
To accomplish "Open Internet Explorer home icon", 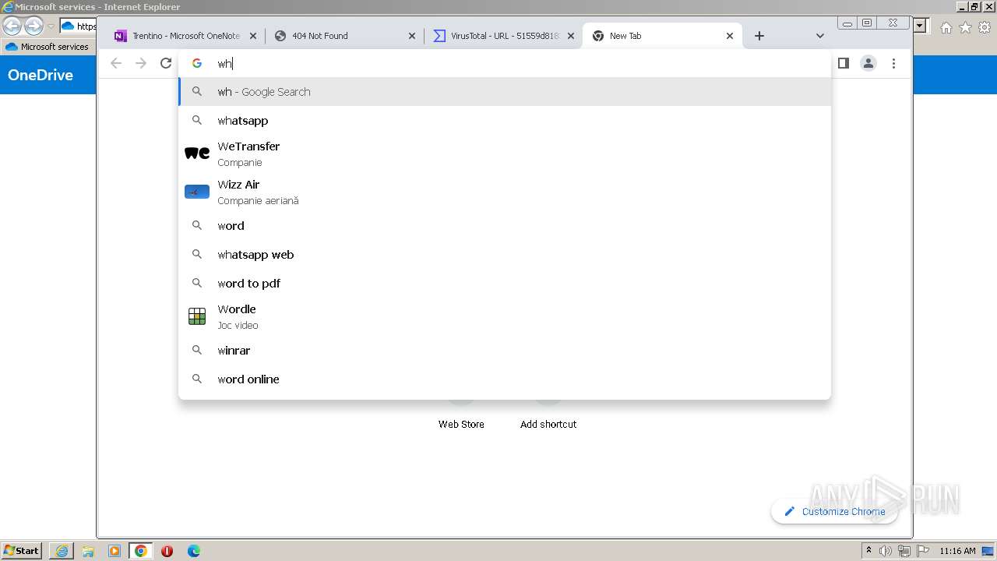I will pyautogui.click(x=946, y=27).
